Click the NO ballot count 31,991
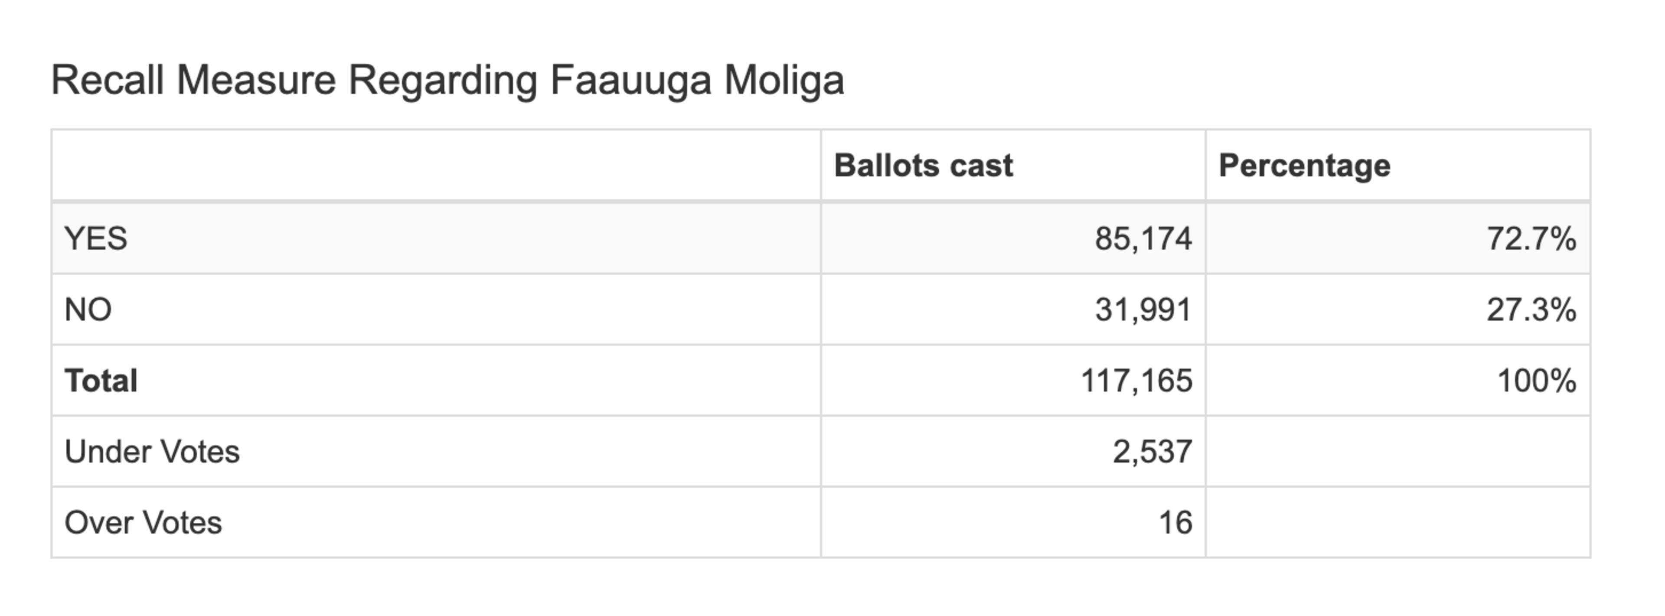The width and height of the screenshot is (1665, 616). tap(1143, 310)
